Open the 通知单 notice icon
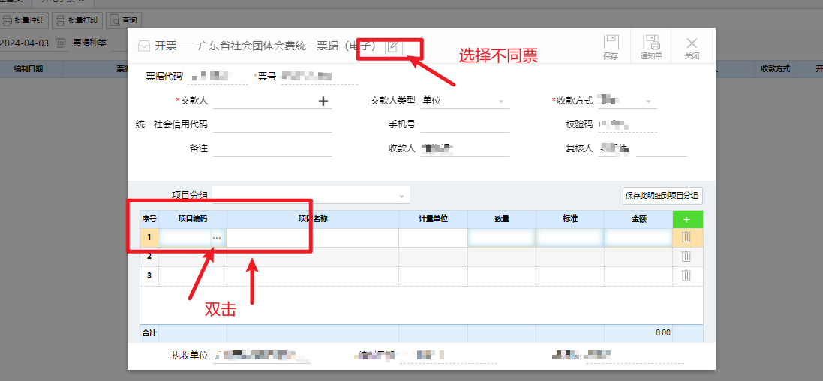The width and height of the screenshot is (823, 381). (x=651, y=47)
